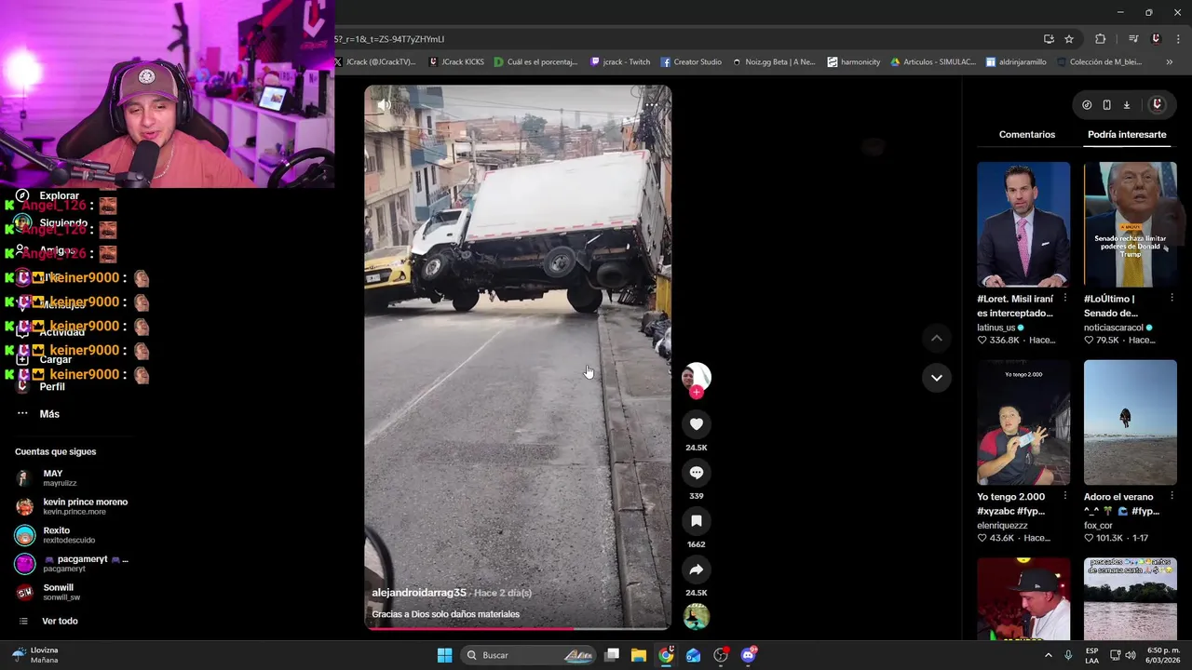Open Senado Donald Trump video thumbnail
Viewport: 1192px width, 670px height.
(x=1130, y=224)
